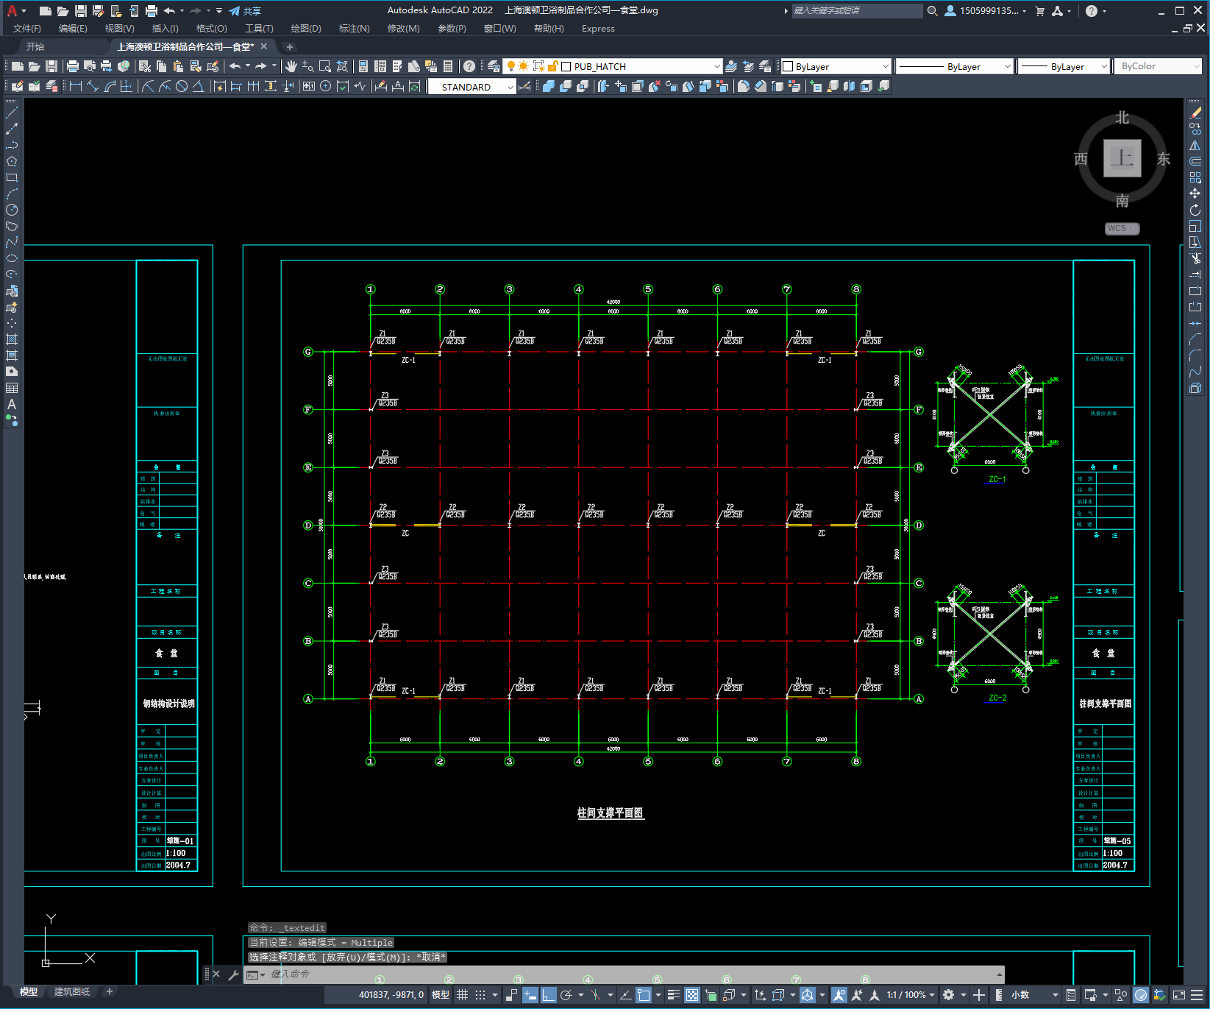The image size is (1210, 1009).
Task: Toggle snap mode dots in status bar
Action: click(x=480, y=995)
